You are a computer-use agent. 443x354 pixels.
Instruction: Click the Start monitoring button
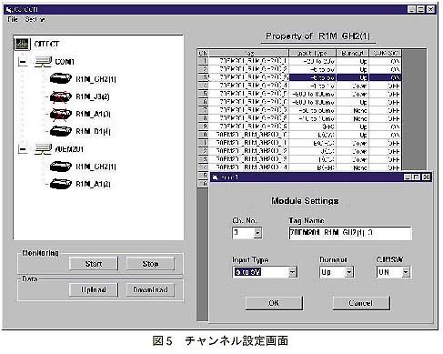click(x=94, y=264)
